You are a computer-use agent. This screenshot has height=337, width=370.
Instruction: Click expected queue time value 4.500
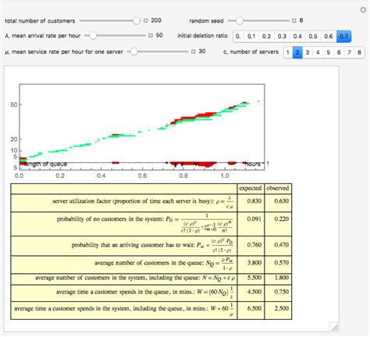pyautogui.click(x=254, y=292)
